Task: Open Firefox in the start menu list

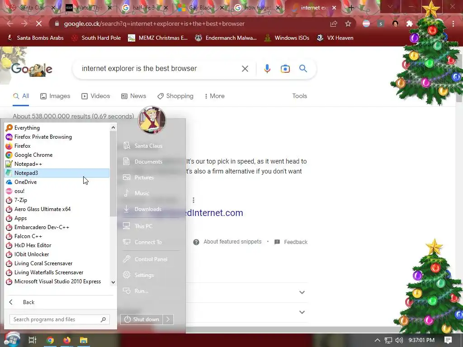Action: pyautogui.click(x=57, y=146)
